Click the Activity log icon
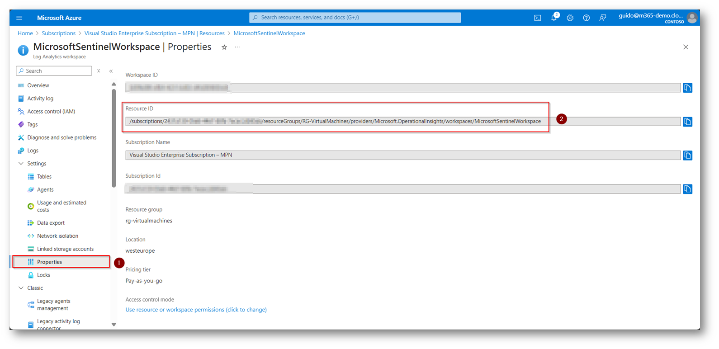Image resolution: width=719 pixels, height=349 pixels. coord(21,98)
